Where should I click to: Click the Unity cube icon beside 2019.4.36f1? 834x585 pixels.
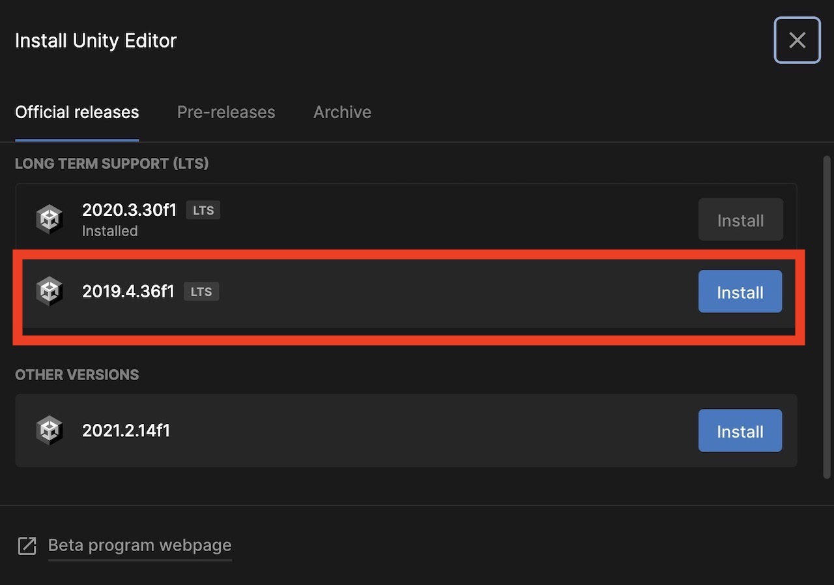tap(50, 291)
